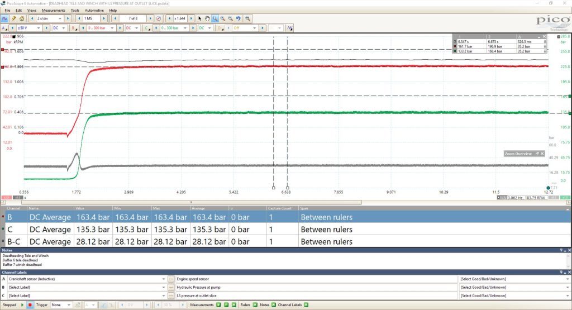Viewport: 572px width, 310px height.
Task: Open channel A Crankshaft sensor label dropdown
Action: [x=164, y=279]
